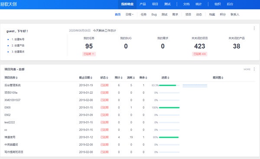Viewport: 260px width, 159px height.
Task: Sort by 截止日期 column arrows
Action: tap(91, 78)
